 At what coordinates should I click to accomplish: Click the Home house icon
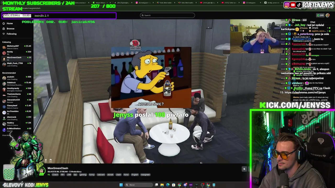pyautogui.click(x=4, y=23)
